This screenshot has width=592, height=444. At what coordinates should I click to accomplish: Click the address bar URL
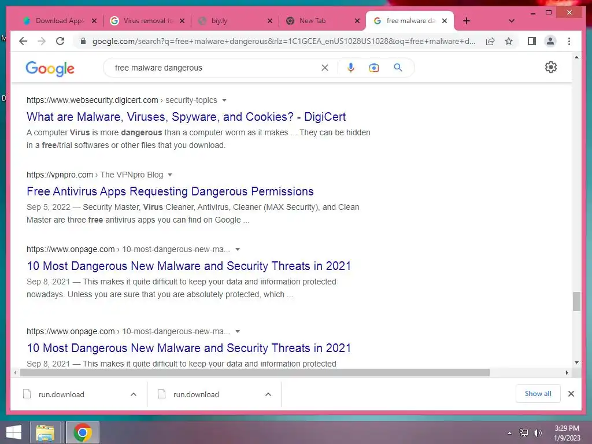pyautogui.click(x=283, y=41)
